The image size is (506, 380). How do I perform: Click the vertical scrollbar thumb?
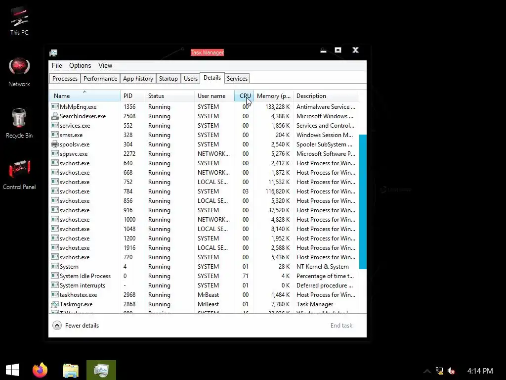tap(363, 202)
